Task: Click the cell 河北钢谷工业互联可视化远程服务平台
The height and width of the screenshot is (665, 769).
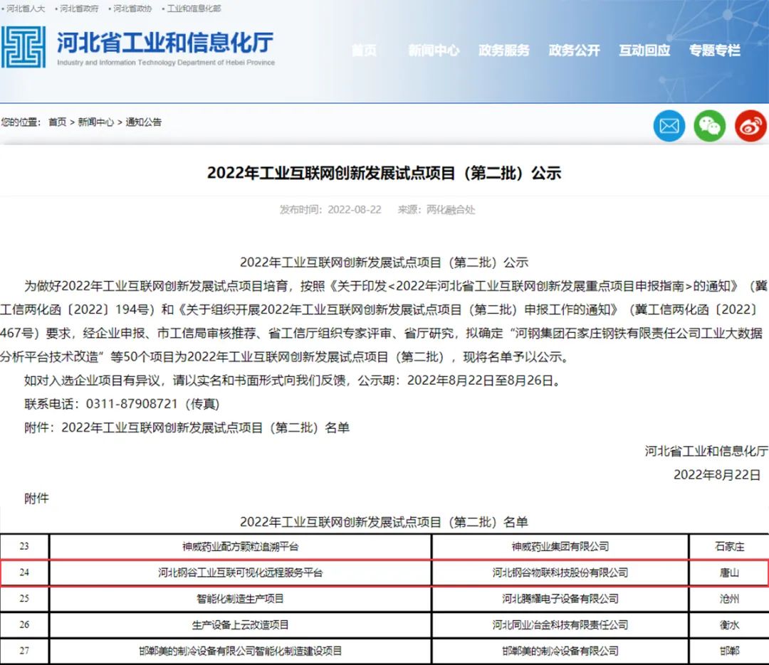Action: [x=241, y=573]
